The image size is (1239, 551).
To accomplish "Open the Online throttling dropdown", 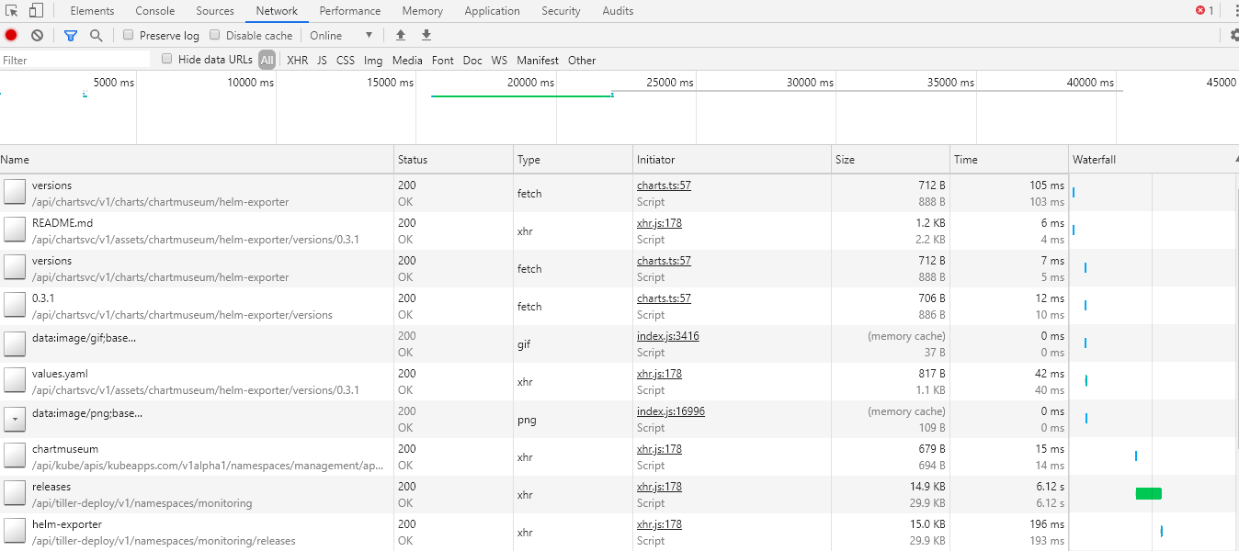I will (x=342, y=35).
